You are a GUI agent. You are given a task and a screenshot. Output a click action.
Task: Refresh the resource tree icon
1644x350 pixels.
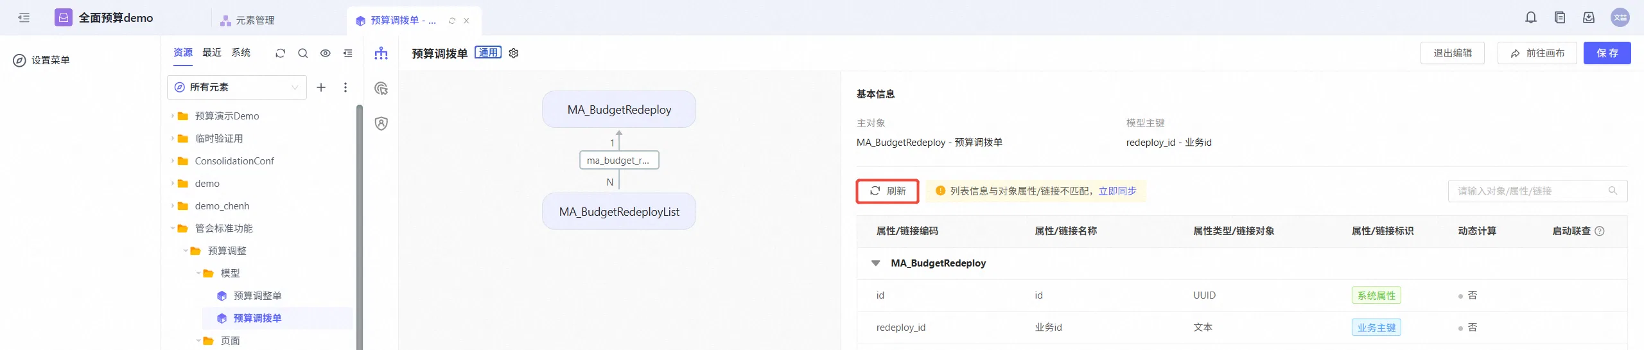tap(280, 53)
